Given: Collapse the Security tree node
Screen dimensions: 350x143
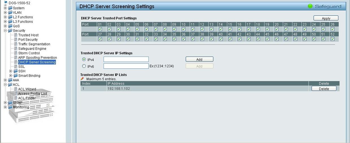Looking at the screenshot, I should coord(5,30).
